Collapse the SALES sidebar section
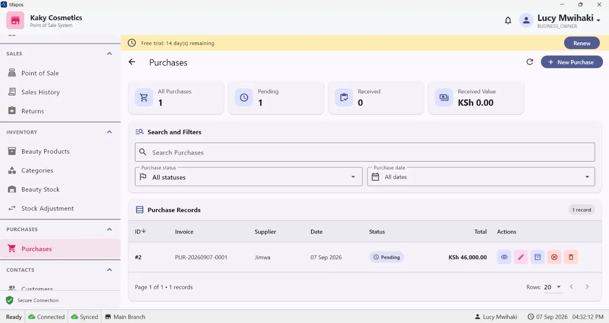The image size is (609, 323). point(110,54)
